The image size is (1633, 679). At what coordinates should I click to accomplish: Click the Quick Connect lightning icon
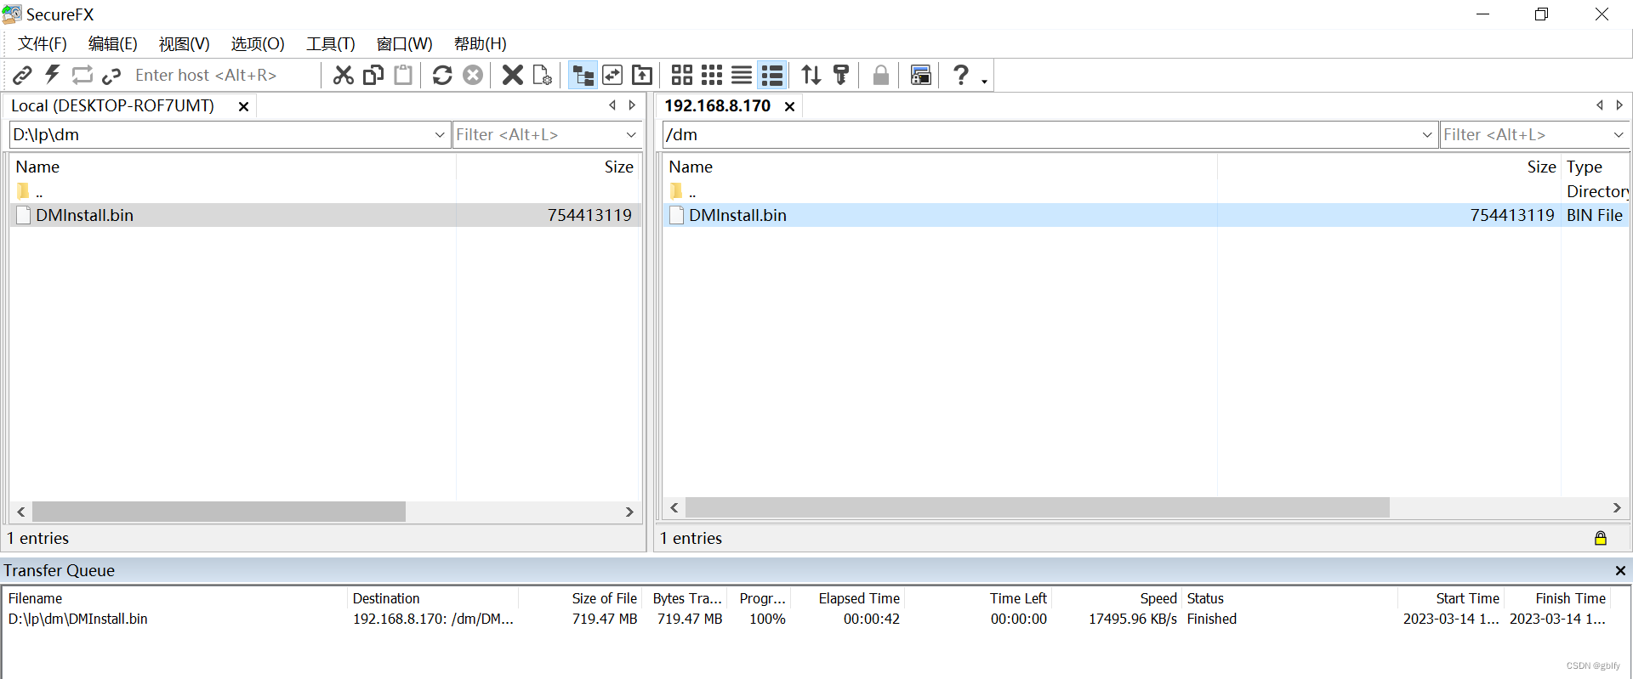pos(52,75)
